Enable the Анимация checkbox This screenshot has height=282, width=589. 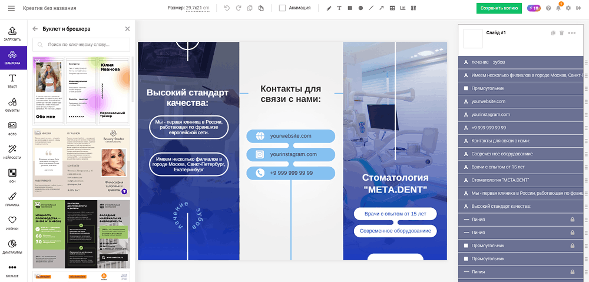pyautogui.click(x=283, y=8)
